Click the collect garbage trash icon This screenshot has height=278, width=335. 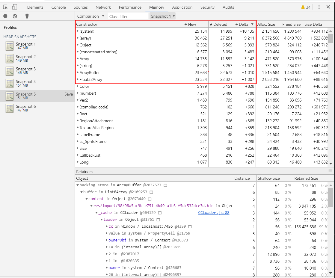27,16
